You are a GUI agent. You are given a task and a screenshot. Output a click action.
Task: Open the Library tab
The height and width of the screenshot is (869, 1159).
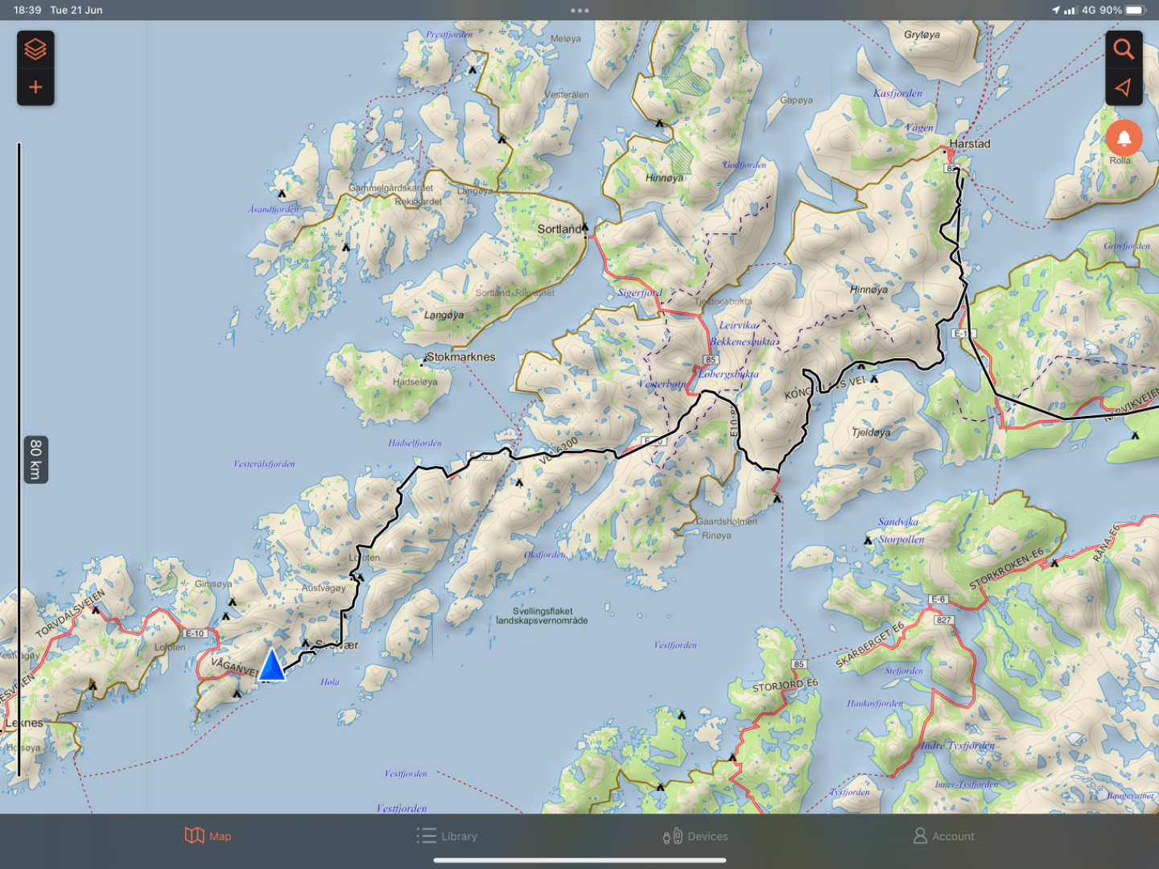point(447,836)
